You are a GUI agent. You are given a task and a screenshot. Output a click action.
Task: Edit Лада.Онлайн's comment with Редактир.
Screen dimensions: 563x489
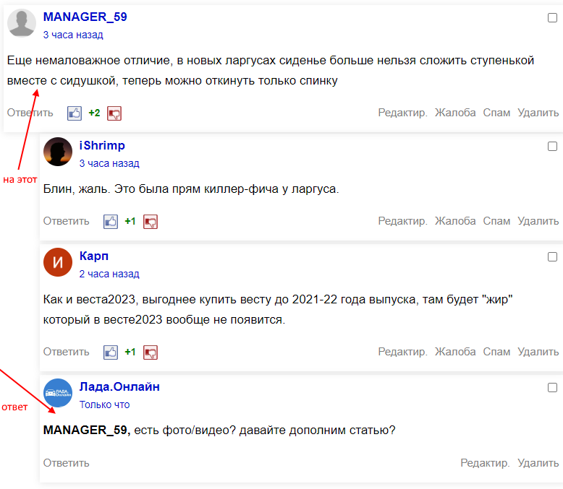point(485,463)
